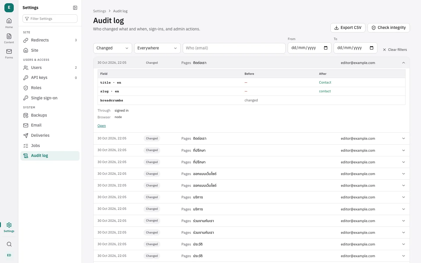Click the 'contact' slug after value

pyautogui.click(x=325, y=91)
